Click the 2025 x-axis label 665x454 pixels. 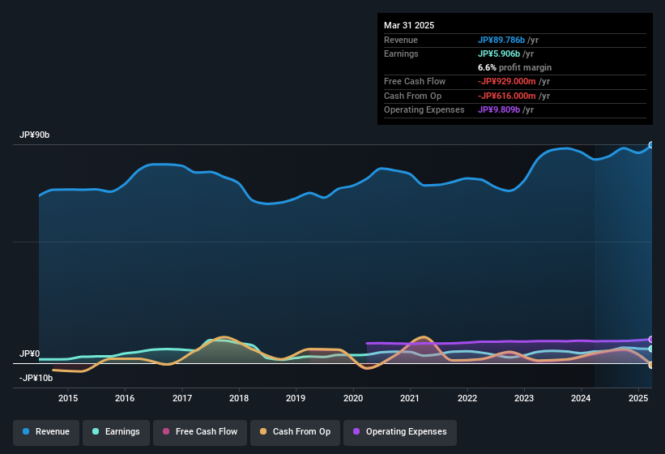[637, 398]
